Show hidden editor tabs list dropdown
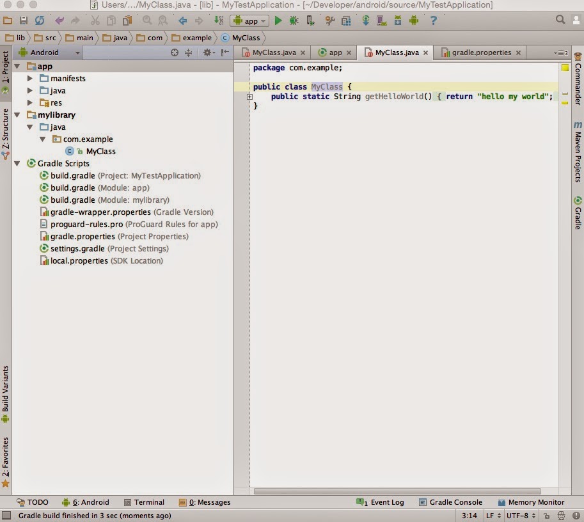584x522 pixels. [561, 53]
